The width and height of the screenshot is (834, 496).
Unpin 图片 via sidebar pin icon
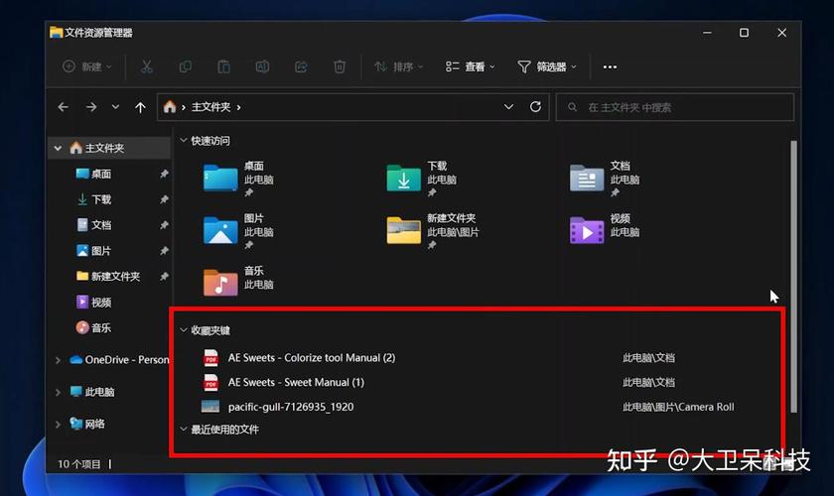164,250
